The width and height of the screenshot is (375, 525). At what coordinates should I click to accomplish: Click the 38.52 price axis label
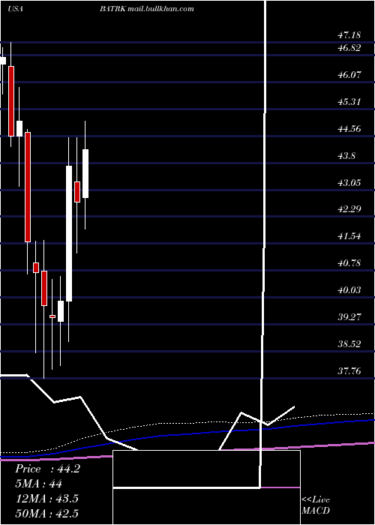click(x=349, y=344)
